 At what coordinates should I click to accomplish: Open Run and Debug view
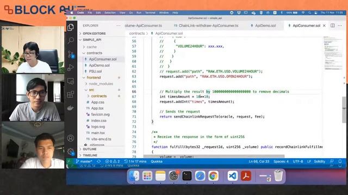[71, 68]
